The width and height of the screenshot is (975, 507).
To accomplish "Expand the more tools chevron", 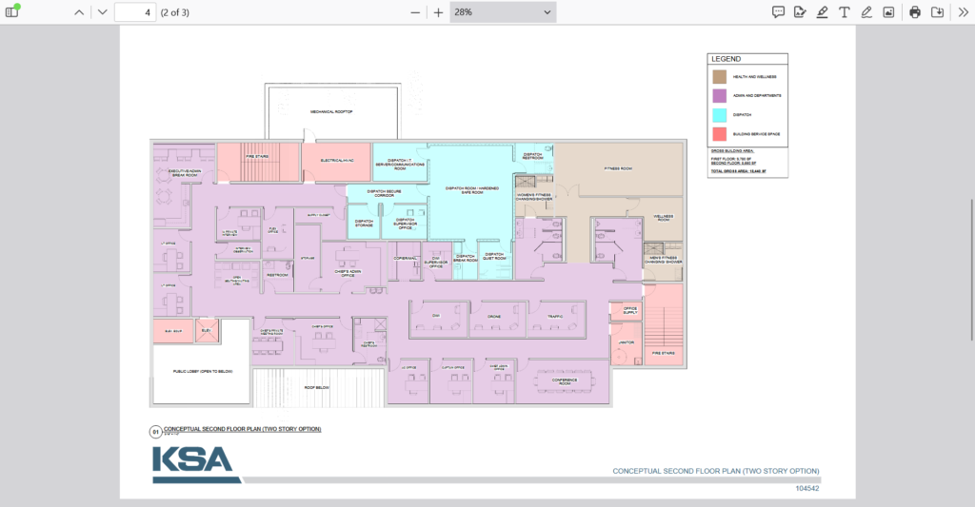I will (962, 12).
